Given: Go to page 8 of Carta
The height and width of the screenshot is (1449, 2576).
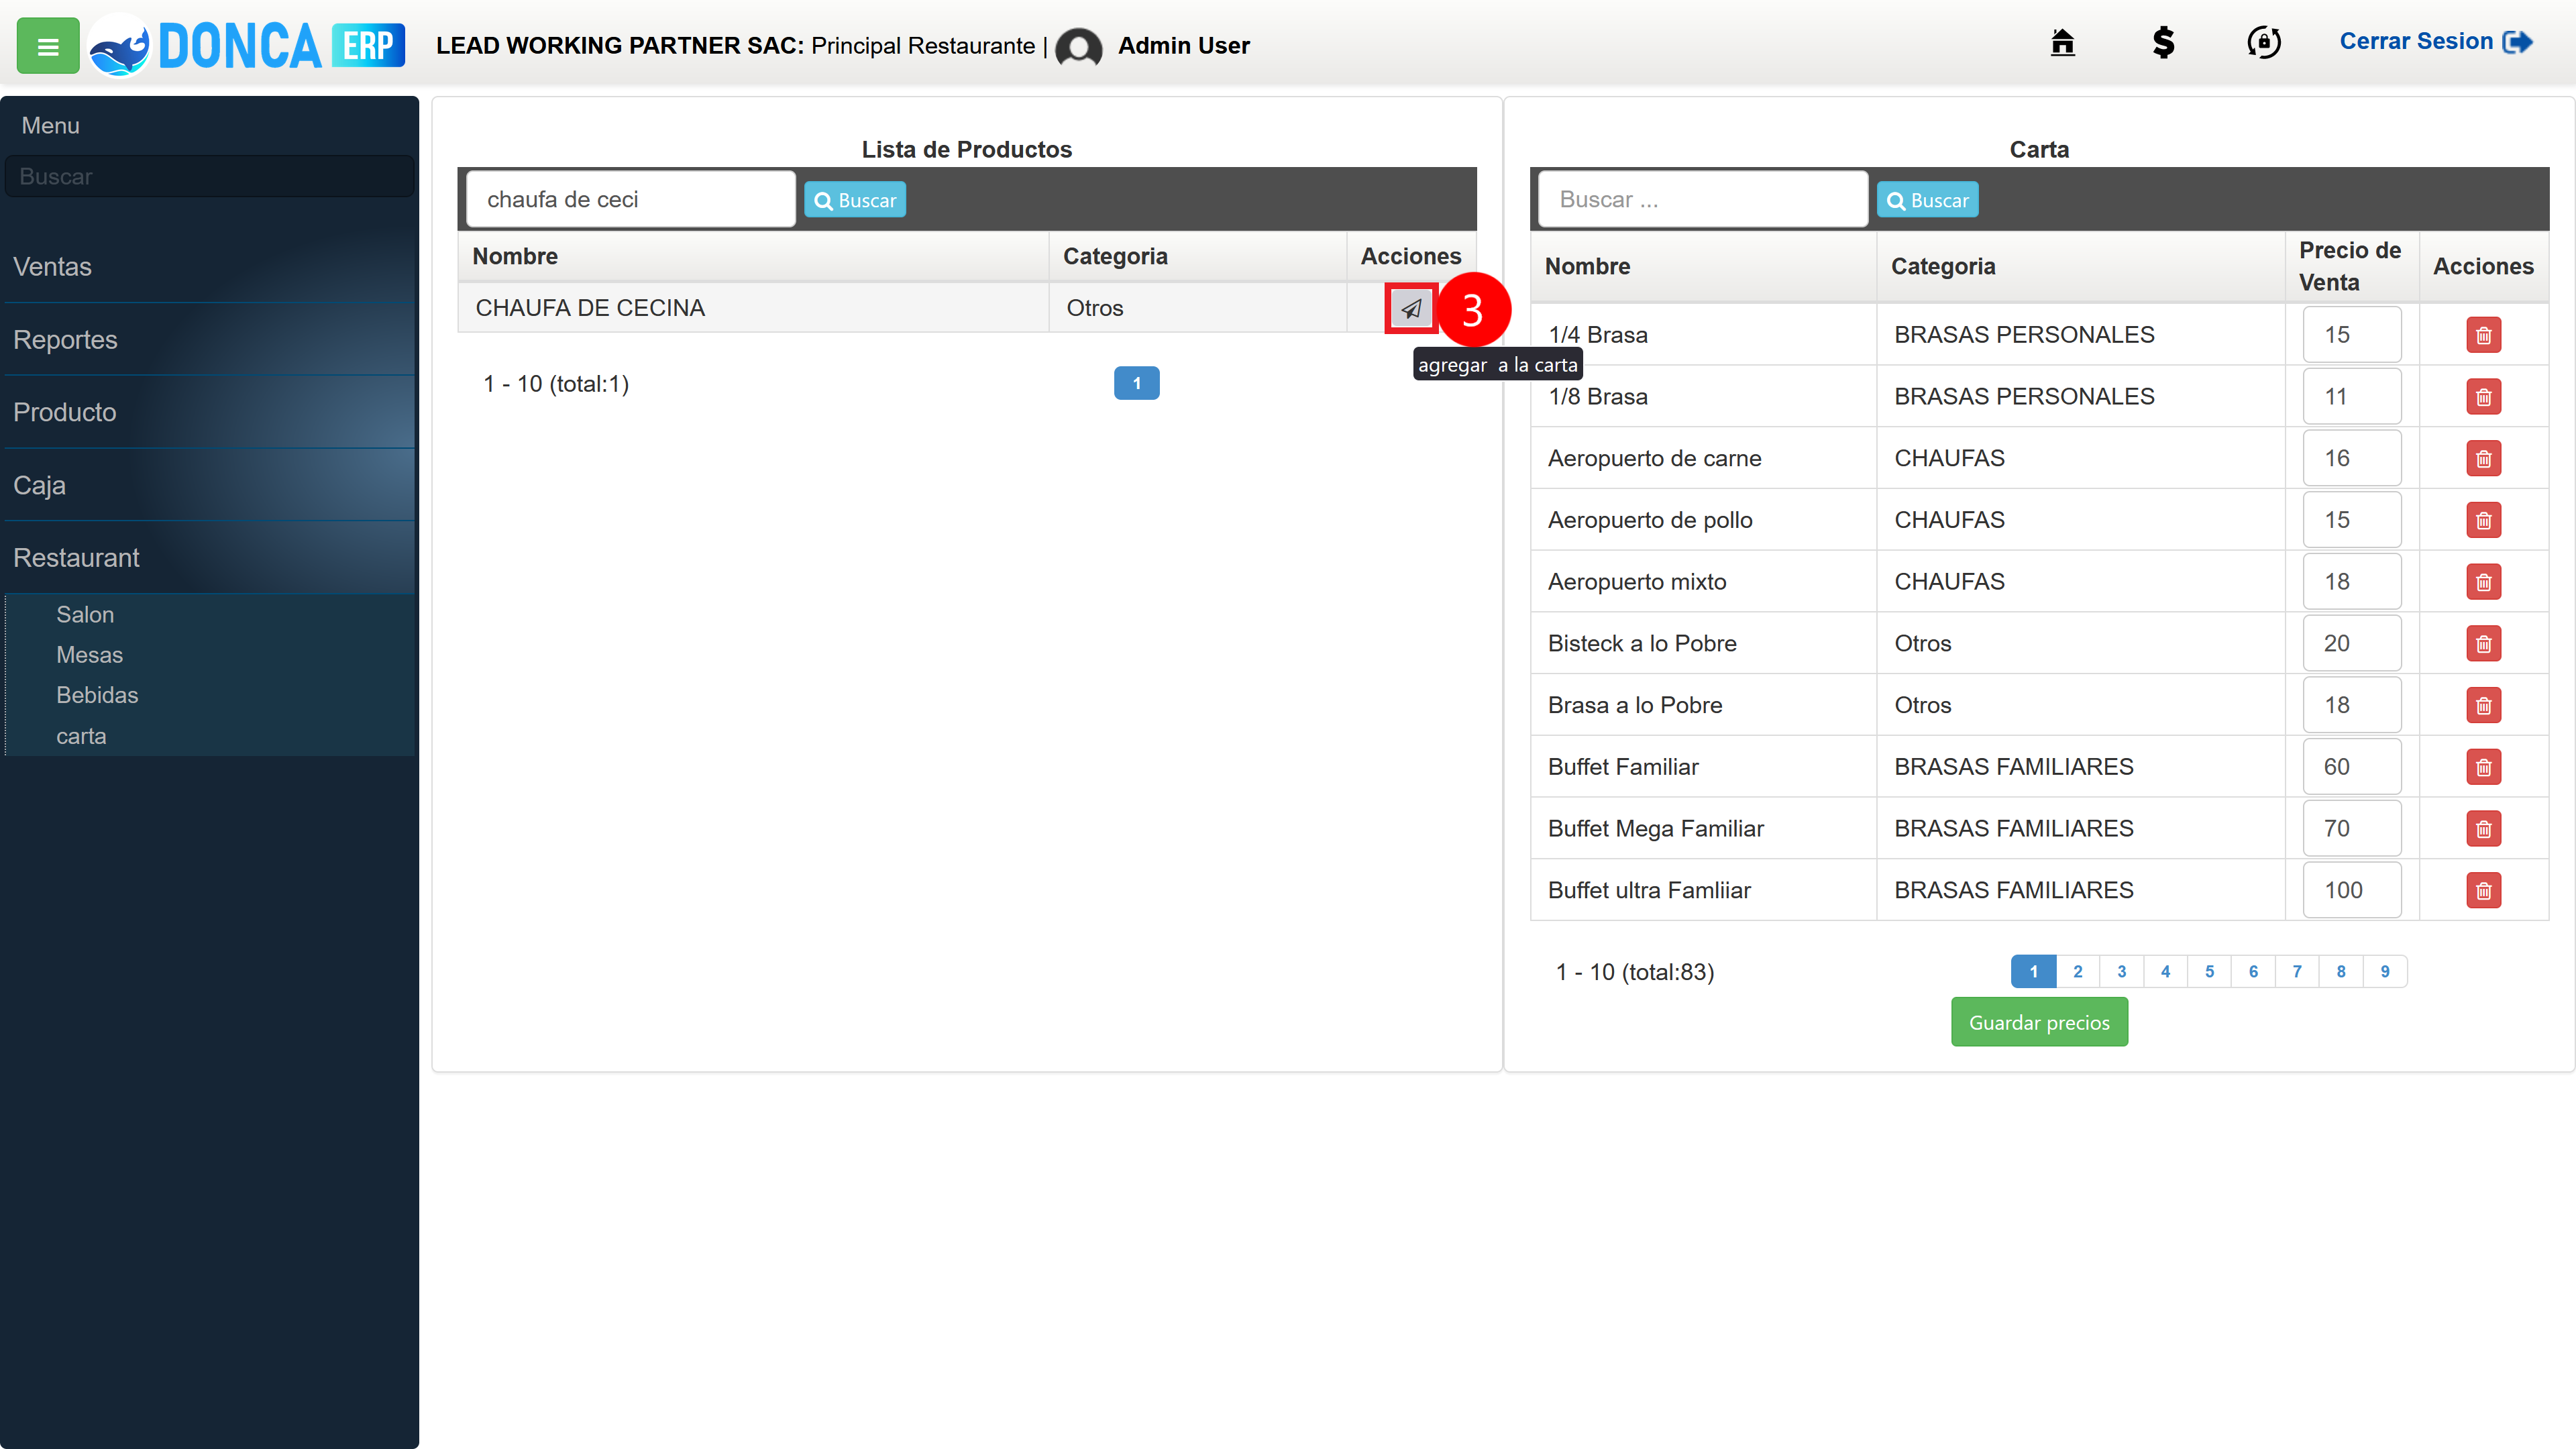Looking at the screenshot, I should [x=2341, y=971].
